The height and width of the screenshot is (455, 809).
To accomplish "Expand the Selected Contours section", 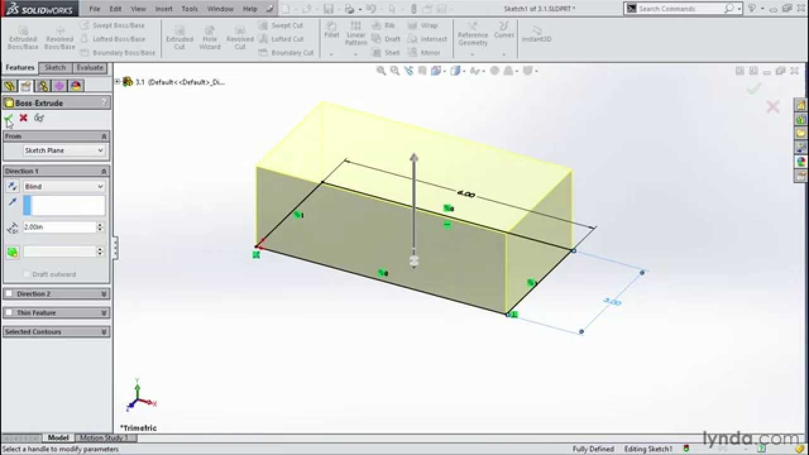I will tap(103, 331).
